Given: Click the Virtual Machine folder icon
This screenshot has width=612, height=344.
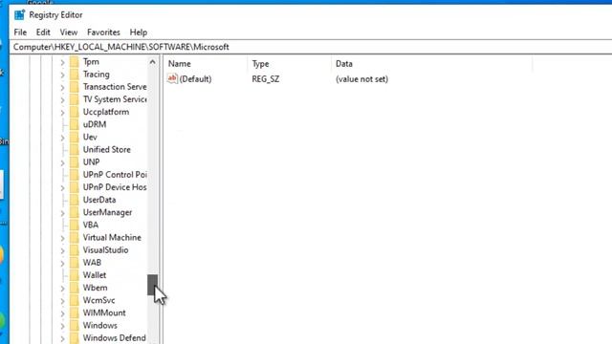Looking at the screenshot, I should (75, 238).
